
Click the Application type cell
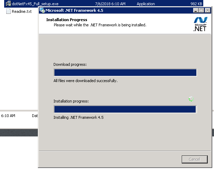click(146, 4)
